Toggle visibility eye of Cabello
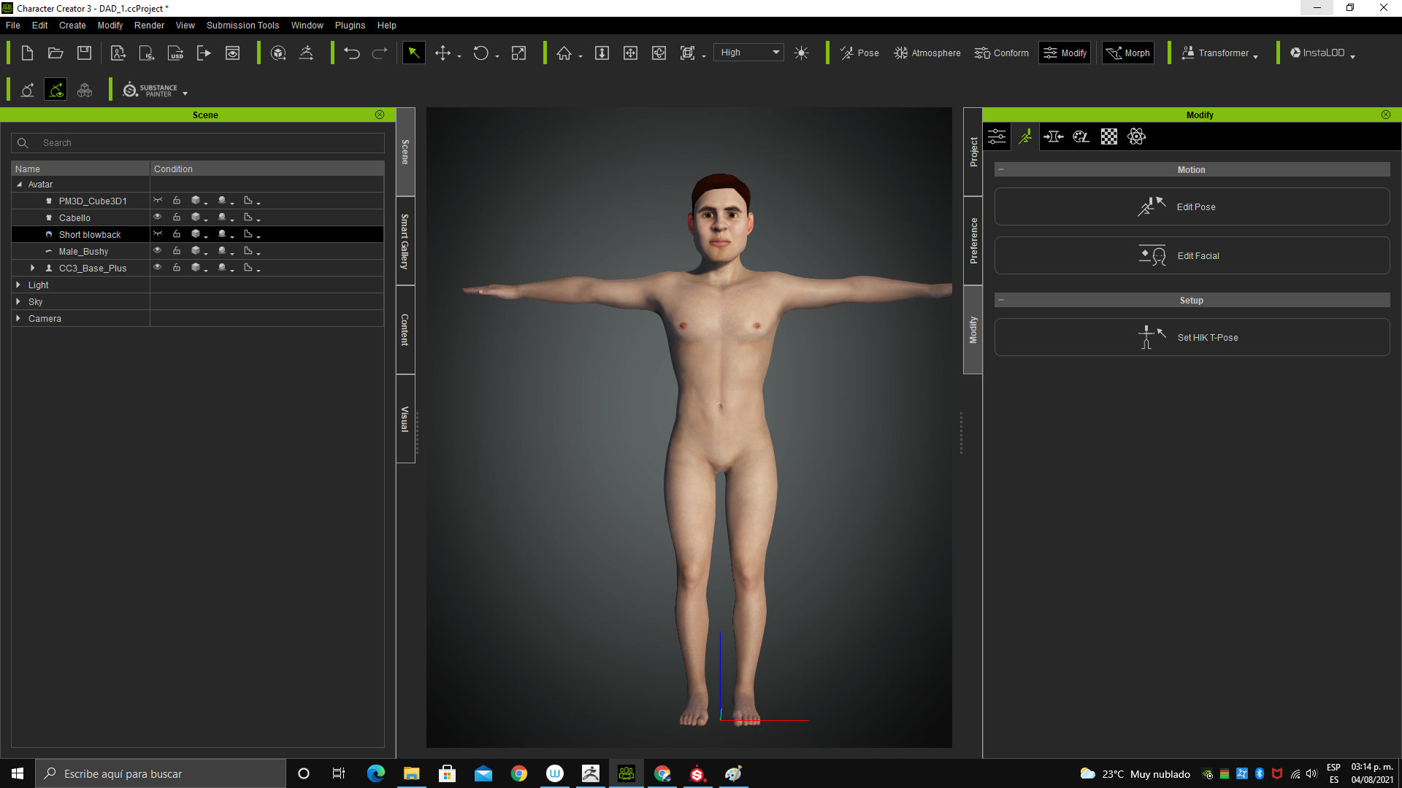The width and height of the screenshot is (1402, 788). point(157,217)
